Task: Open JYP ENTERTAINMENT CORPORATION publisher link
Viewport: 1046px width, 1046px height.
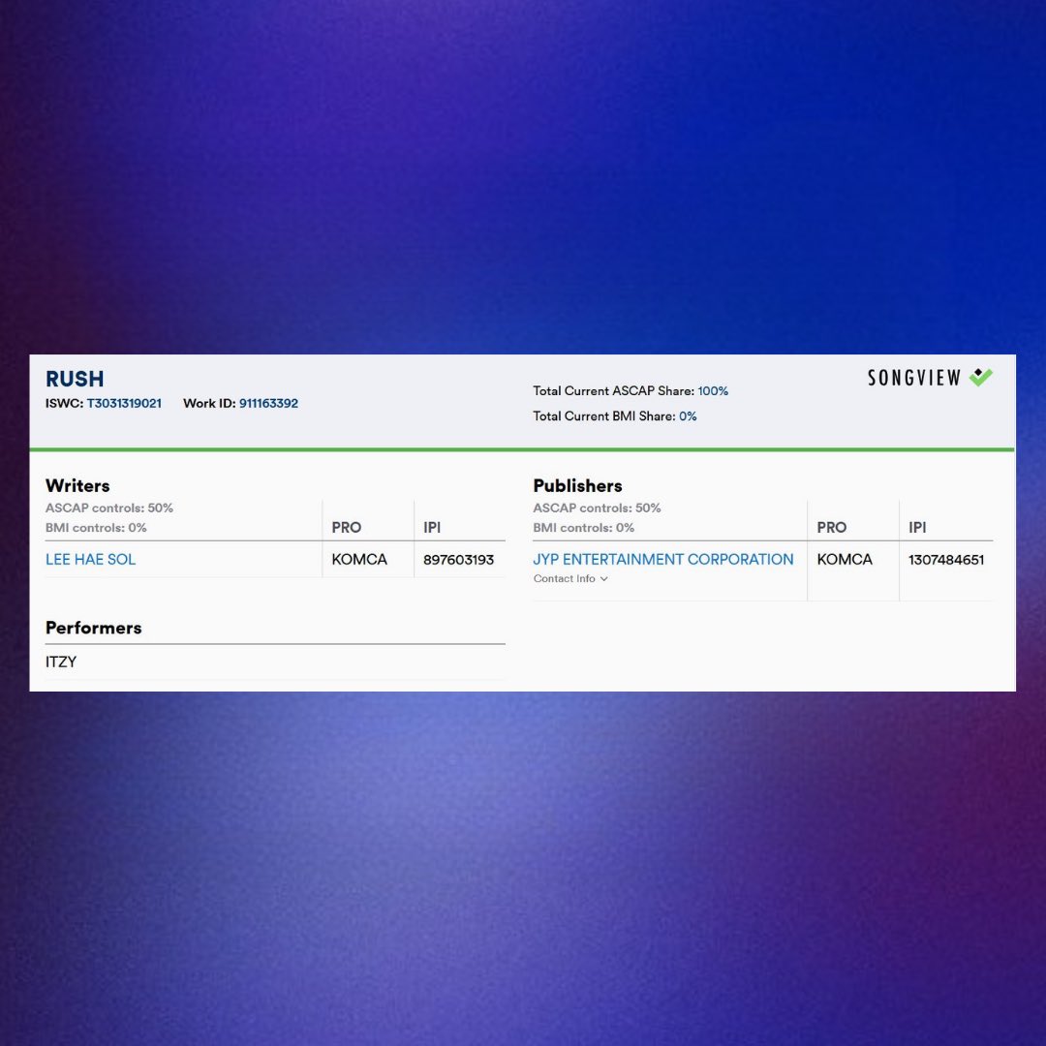Action: (663, 559)
